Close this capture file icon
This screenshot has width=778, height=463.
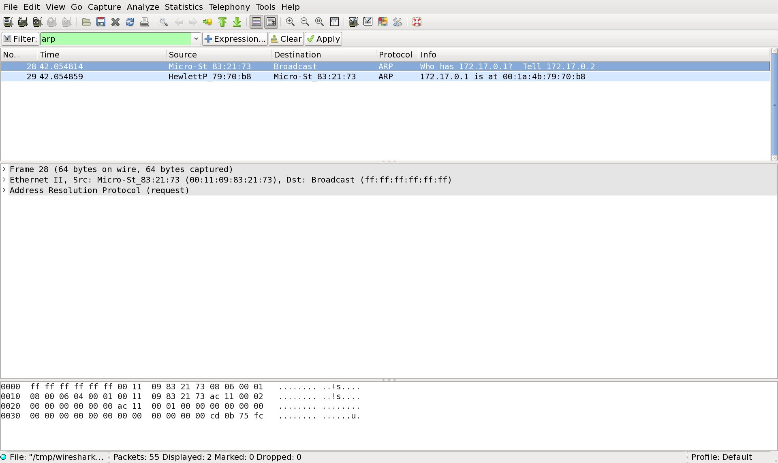[115, 22]
